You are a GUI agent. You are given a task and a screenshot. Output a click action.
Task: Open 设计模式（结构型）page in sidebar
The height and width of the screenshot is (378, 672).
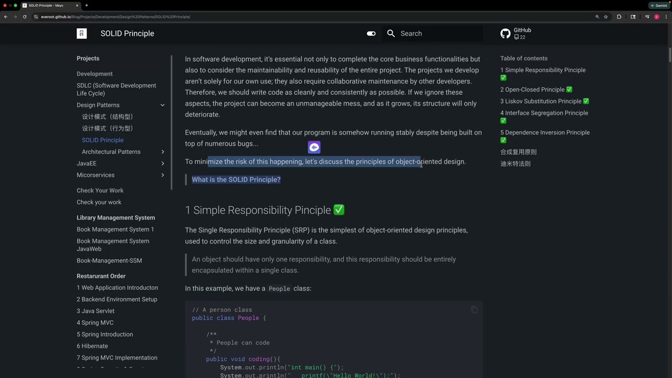[109, 117]
